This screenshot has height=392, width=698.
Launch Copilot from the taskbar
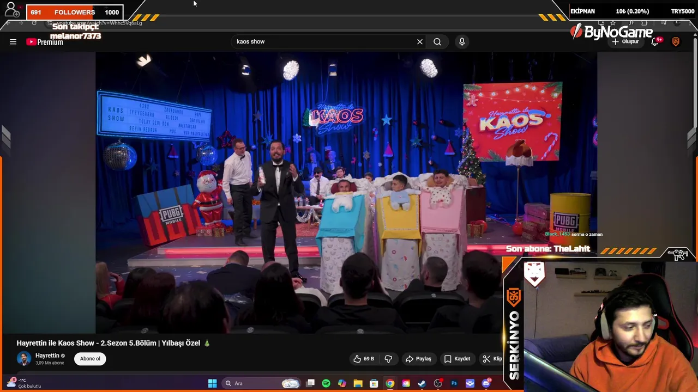pyautogui.click(x=342, y=383)
